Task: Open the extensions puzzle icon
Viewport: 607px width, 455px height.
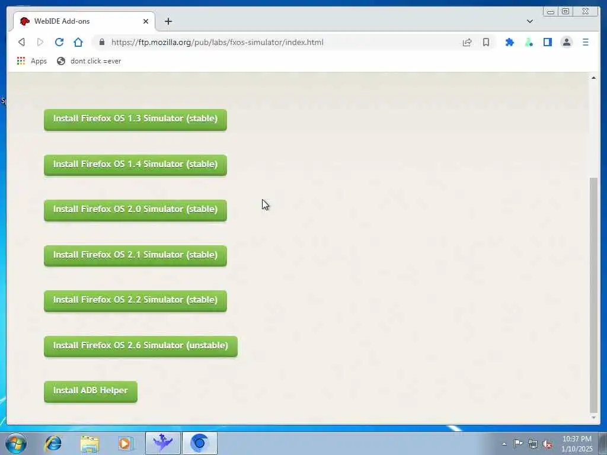Action: (x=510, y=42)
